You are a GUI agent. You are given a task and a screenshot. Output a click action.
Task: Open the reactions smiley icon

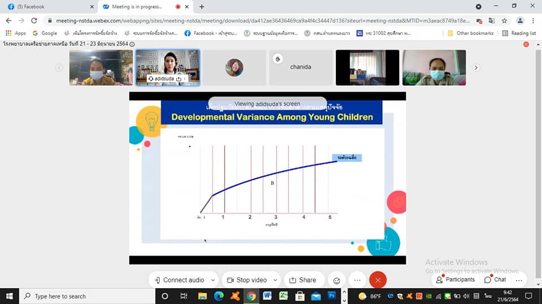[336, 280]
